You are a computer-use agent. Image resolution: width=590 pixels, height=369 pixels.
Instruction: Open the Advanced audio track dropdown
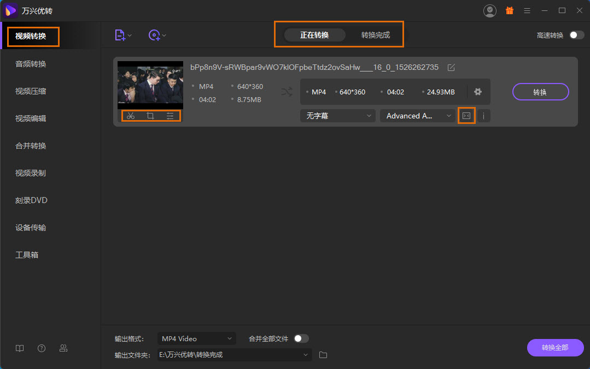[x=417, y=116]
